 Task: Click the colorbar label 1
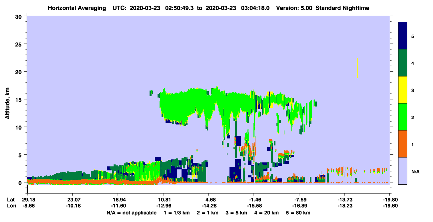pos(413,144)
